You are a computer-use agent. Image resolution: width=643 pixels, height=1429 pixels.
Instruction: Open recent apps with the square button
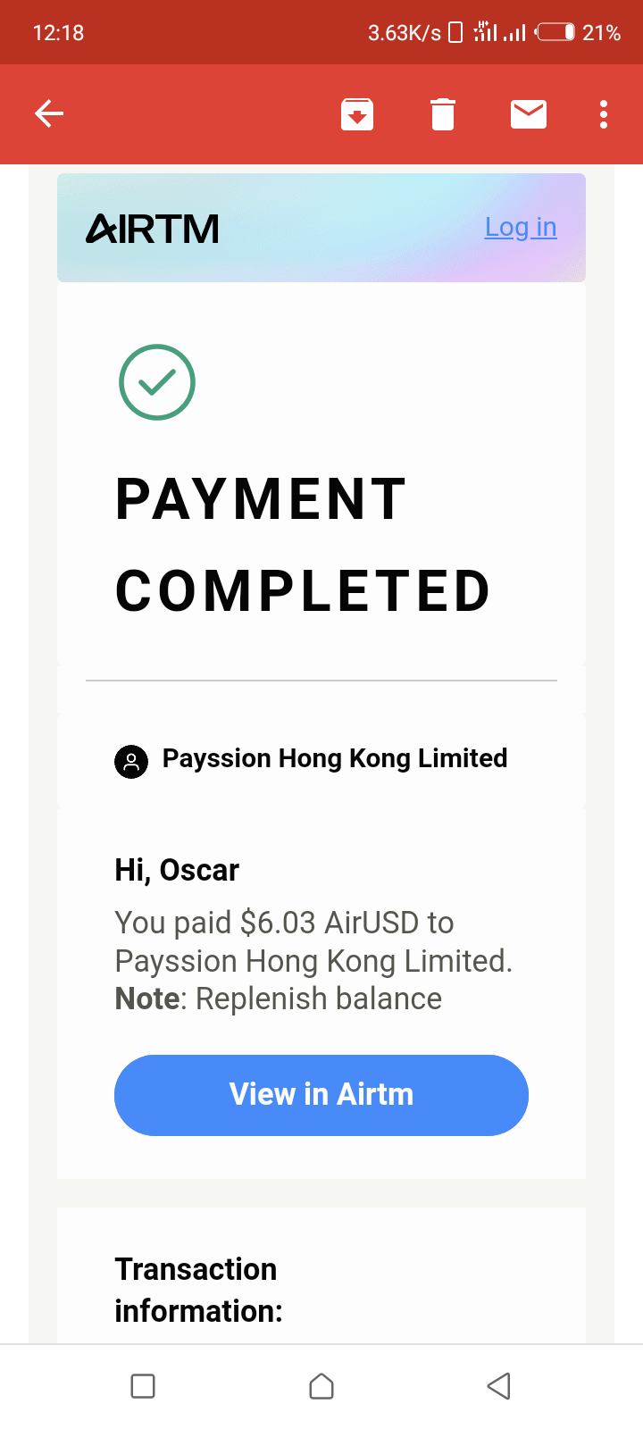(x=143, y=1386)
